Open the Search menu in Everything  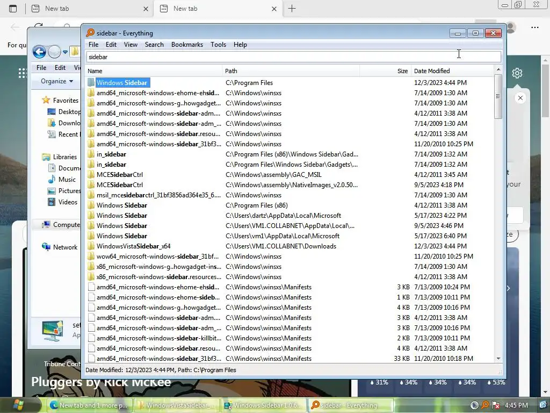point(154,45)
